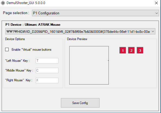The height and width of the screenshot is (113, 161).
Task: Open the Page selection dropdown
Action: click(96, 13)
